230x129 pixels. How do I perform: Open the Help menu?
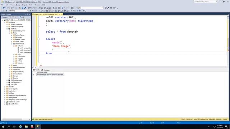pyautogui.click(x=44, y=5)
